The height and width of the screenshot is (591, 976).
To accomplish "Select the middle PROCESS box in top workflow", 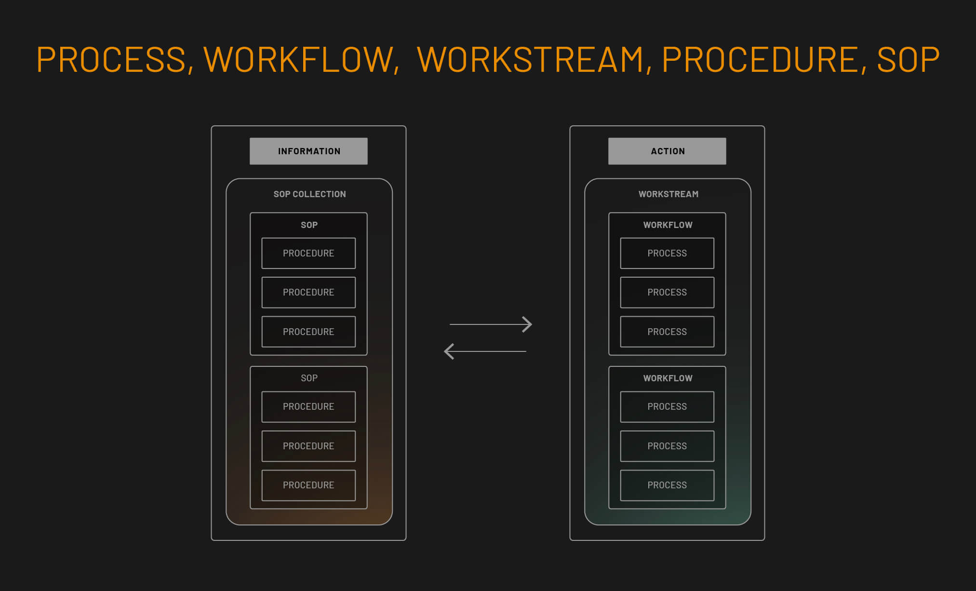I will [x=667, y=292].
